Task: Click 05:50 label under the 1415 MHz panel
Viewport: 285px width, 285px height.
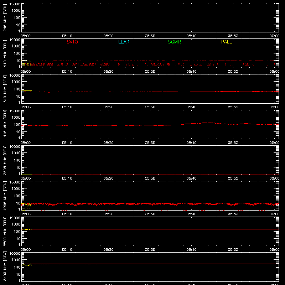Action: [x=233, y=143]
